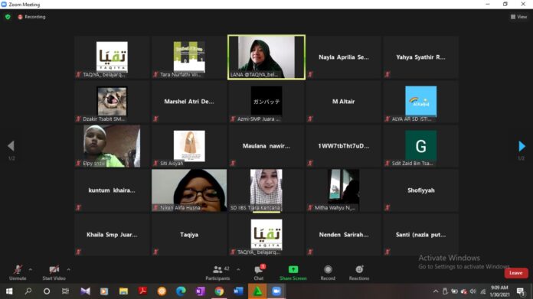
Task: Open the Chat panel
Action: (x=259, y=272)
